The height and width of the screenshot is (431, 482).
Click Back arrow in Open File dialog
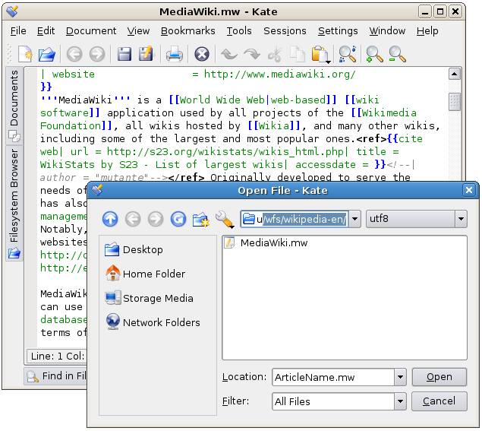click(x=133, y=219)
